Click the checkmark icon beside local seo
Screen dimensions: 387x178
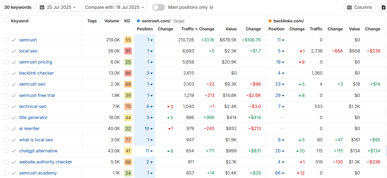(x=14, y=51)
